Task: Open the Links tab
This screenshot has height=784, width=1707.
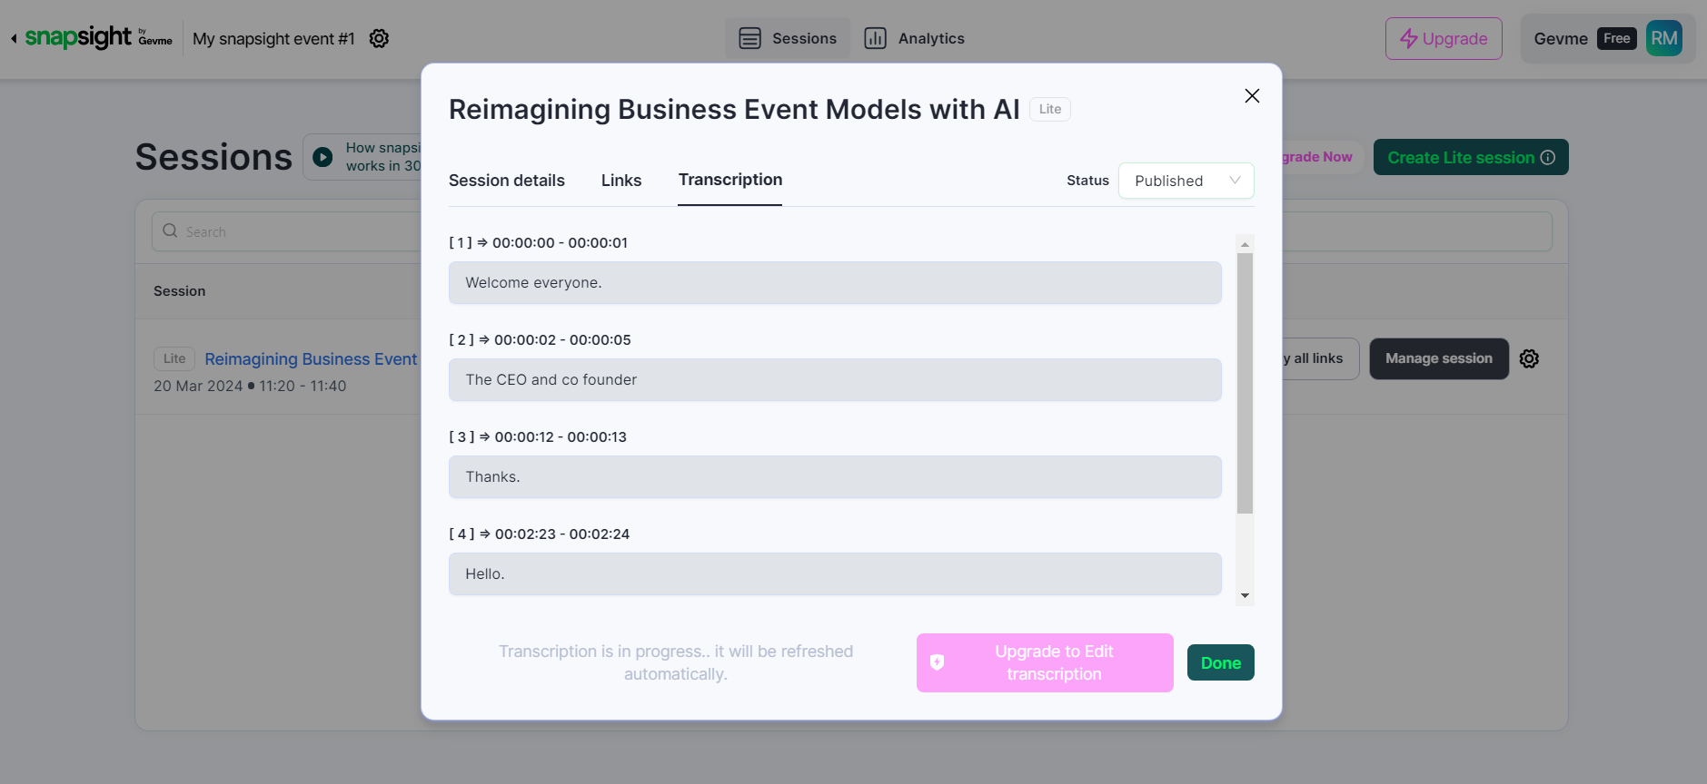Action: 621,181
